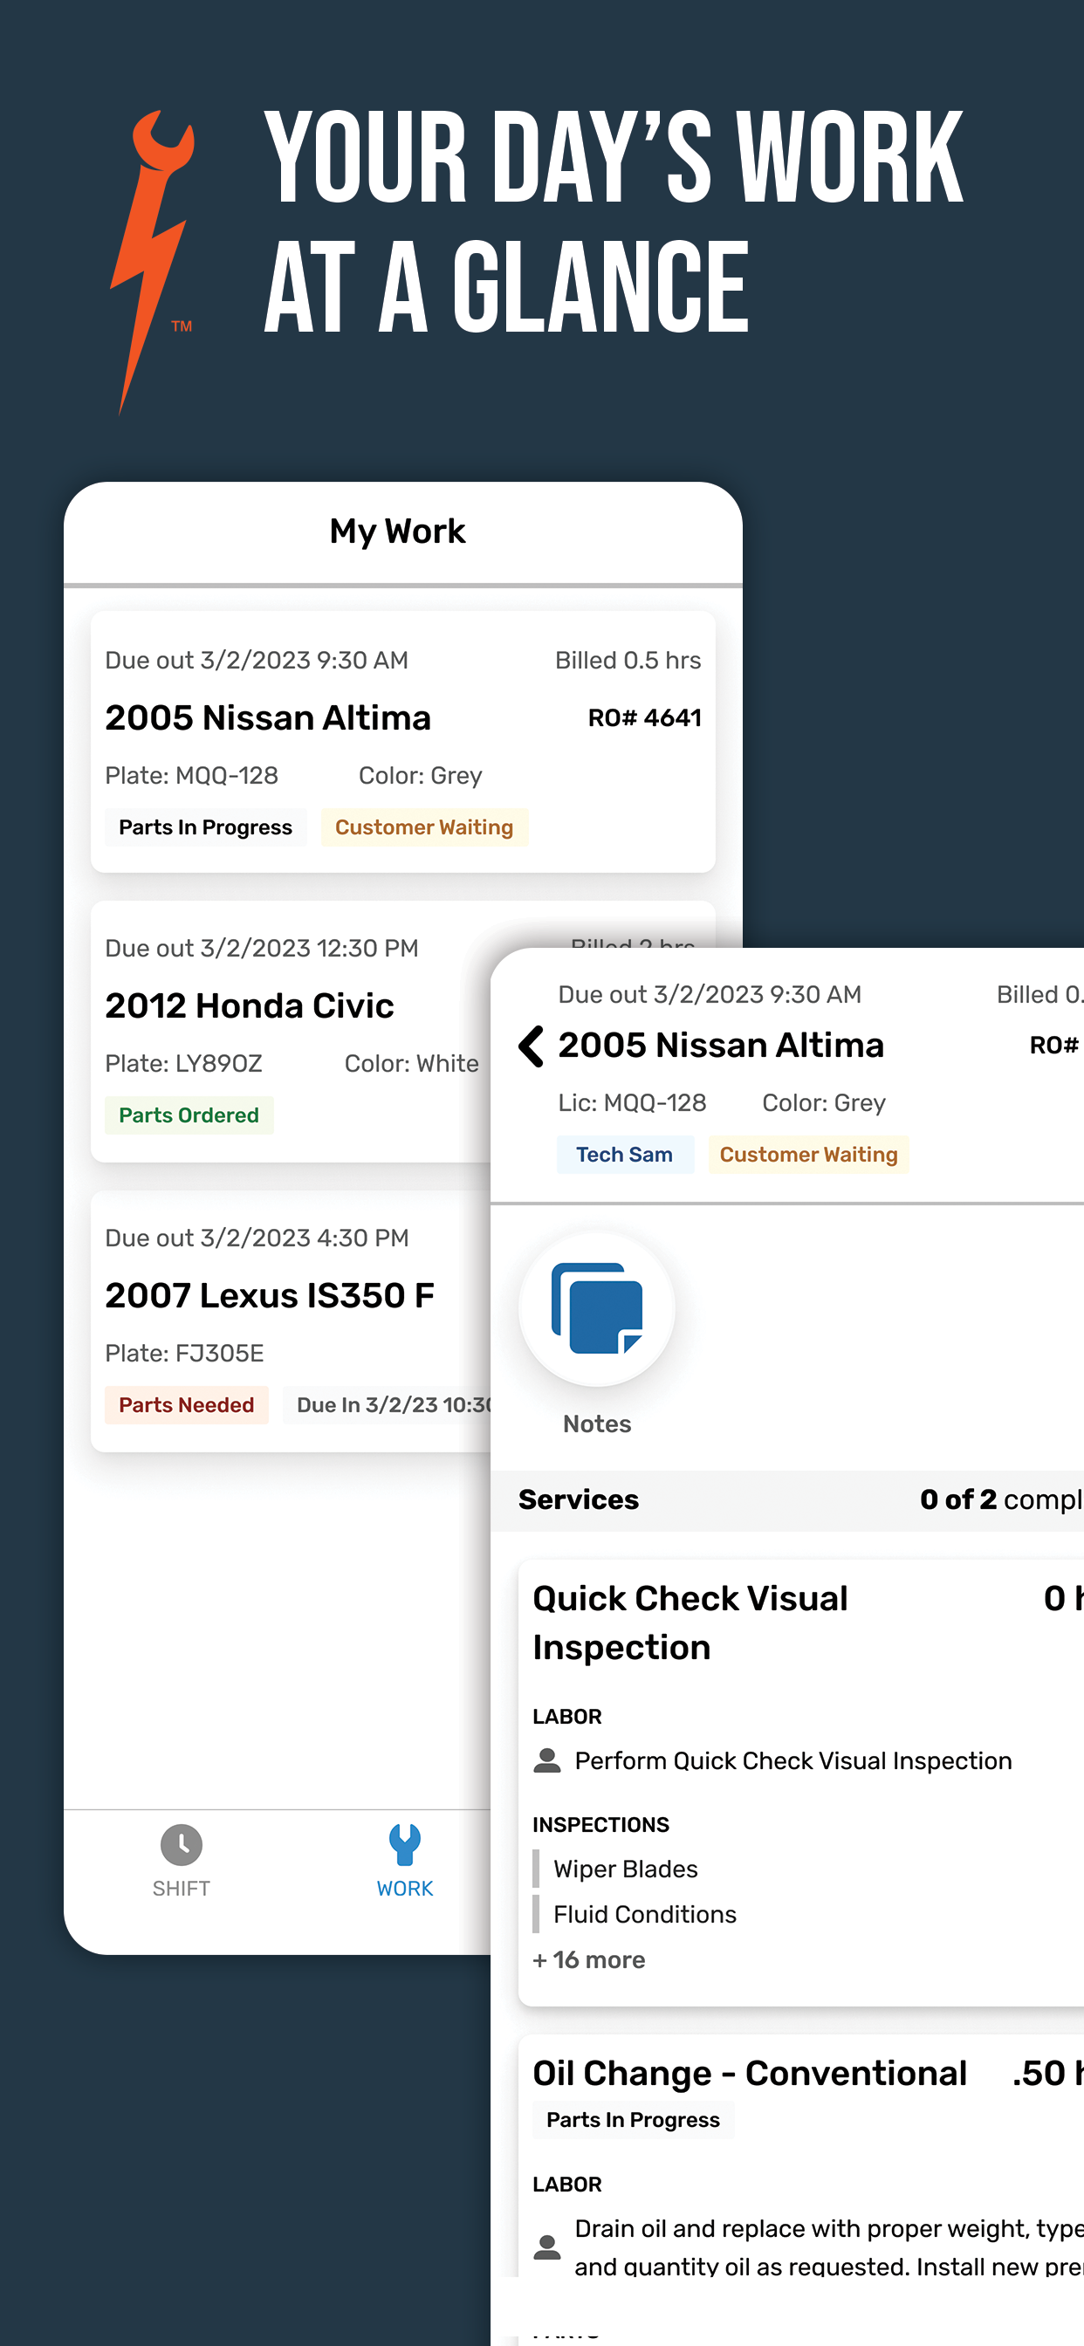Click LABOR heading under Quick Check
The width and height of the screenshot is (1084, 2346).
click(x=567, y=1716)
